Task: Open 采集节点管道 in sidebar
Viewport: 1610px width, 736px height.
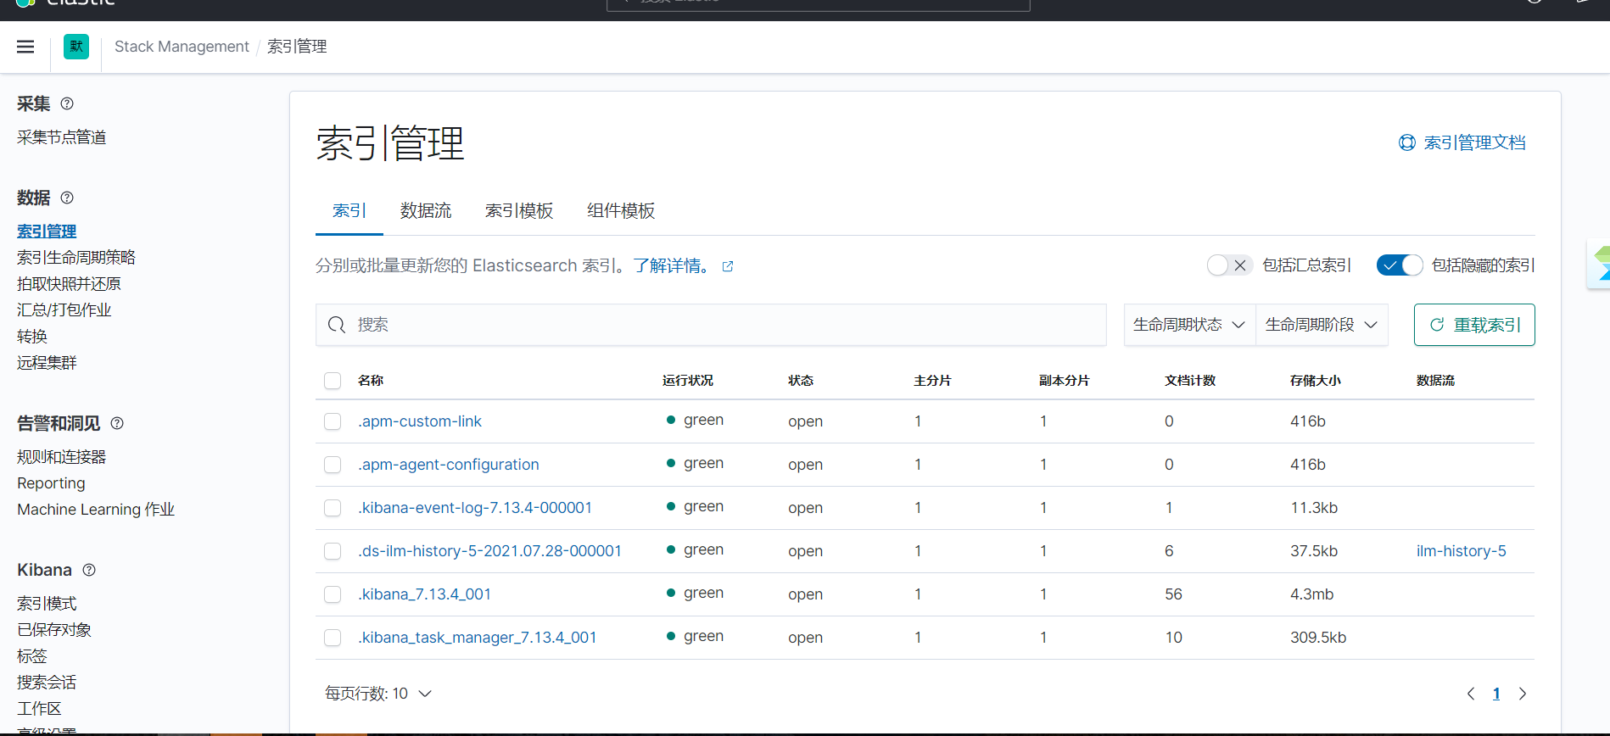Action: 62,137
